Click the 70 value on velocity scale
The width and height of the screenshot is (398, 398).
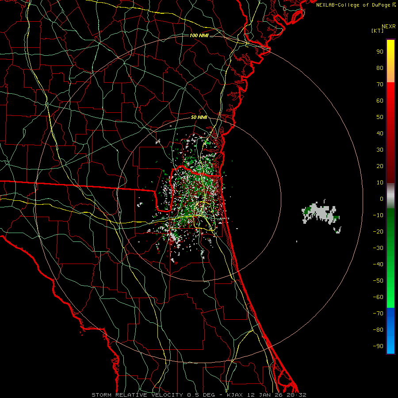click(x=380, y=84)
